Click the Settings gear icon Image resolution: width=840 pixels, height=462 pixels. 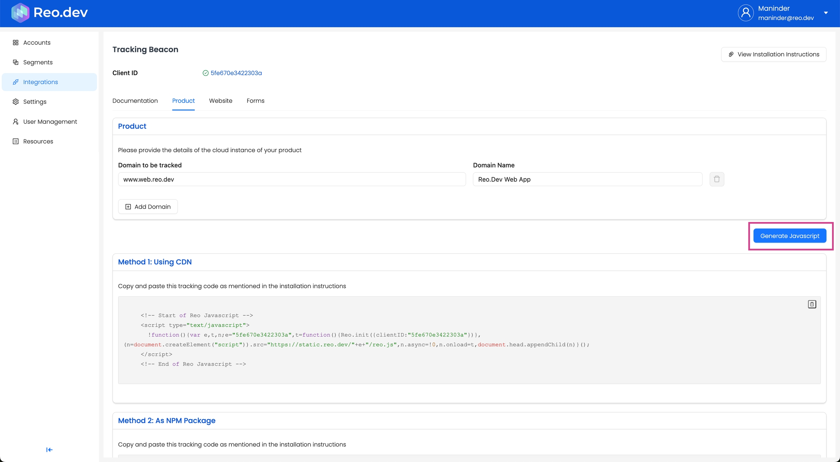coord(15,102)
